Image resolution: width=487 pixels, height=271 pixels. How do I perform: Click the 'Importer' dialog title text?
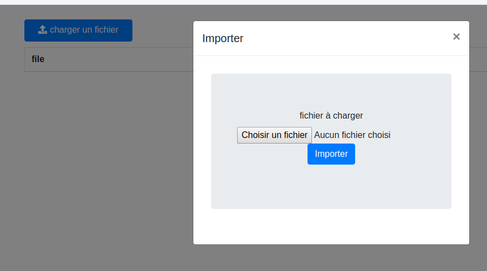pyautogui.click(x=223, y=39)
